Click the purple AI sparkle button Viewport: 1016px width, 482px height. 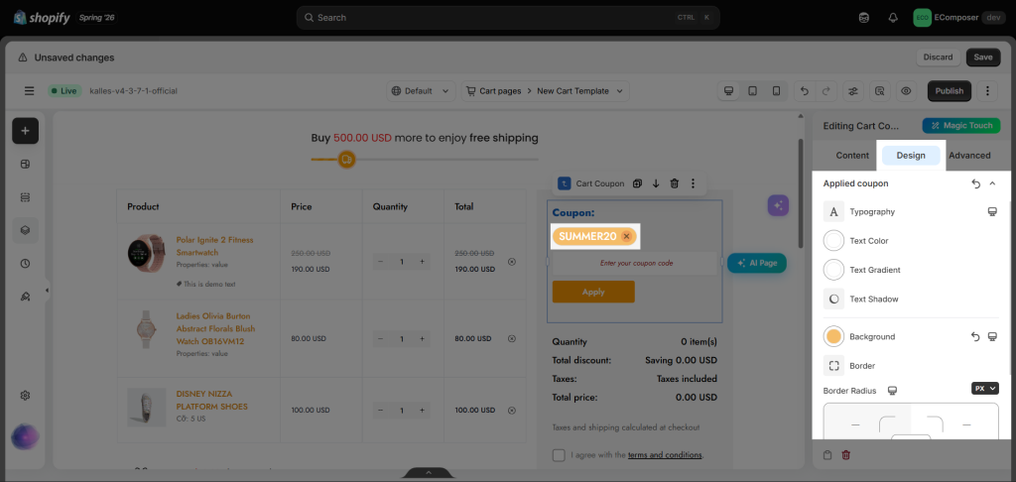click(x=778, y=205)
